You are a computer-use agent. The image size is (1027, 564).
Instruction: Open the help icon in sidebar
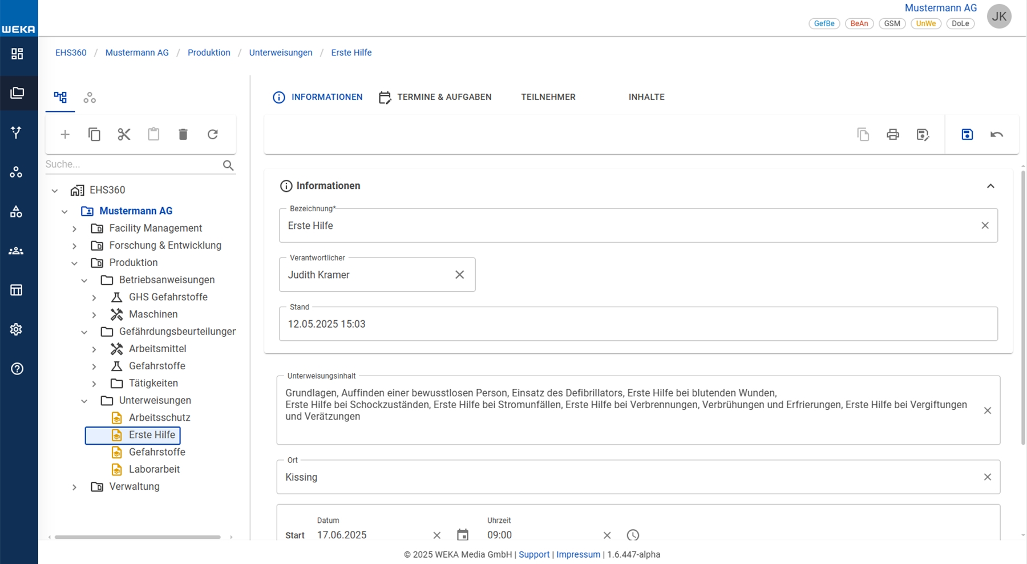(x=17, y=369)
